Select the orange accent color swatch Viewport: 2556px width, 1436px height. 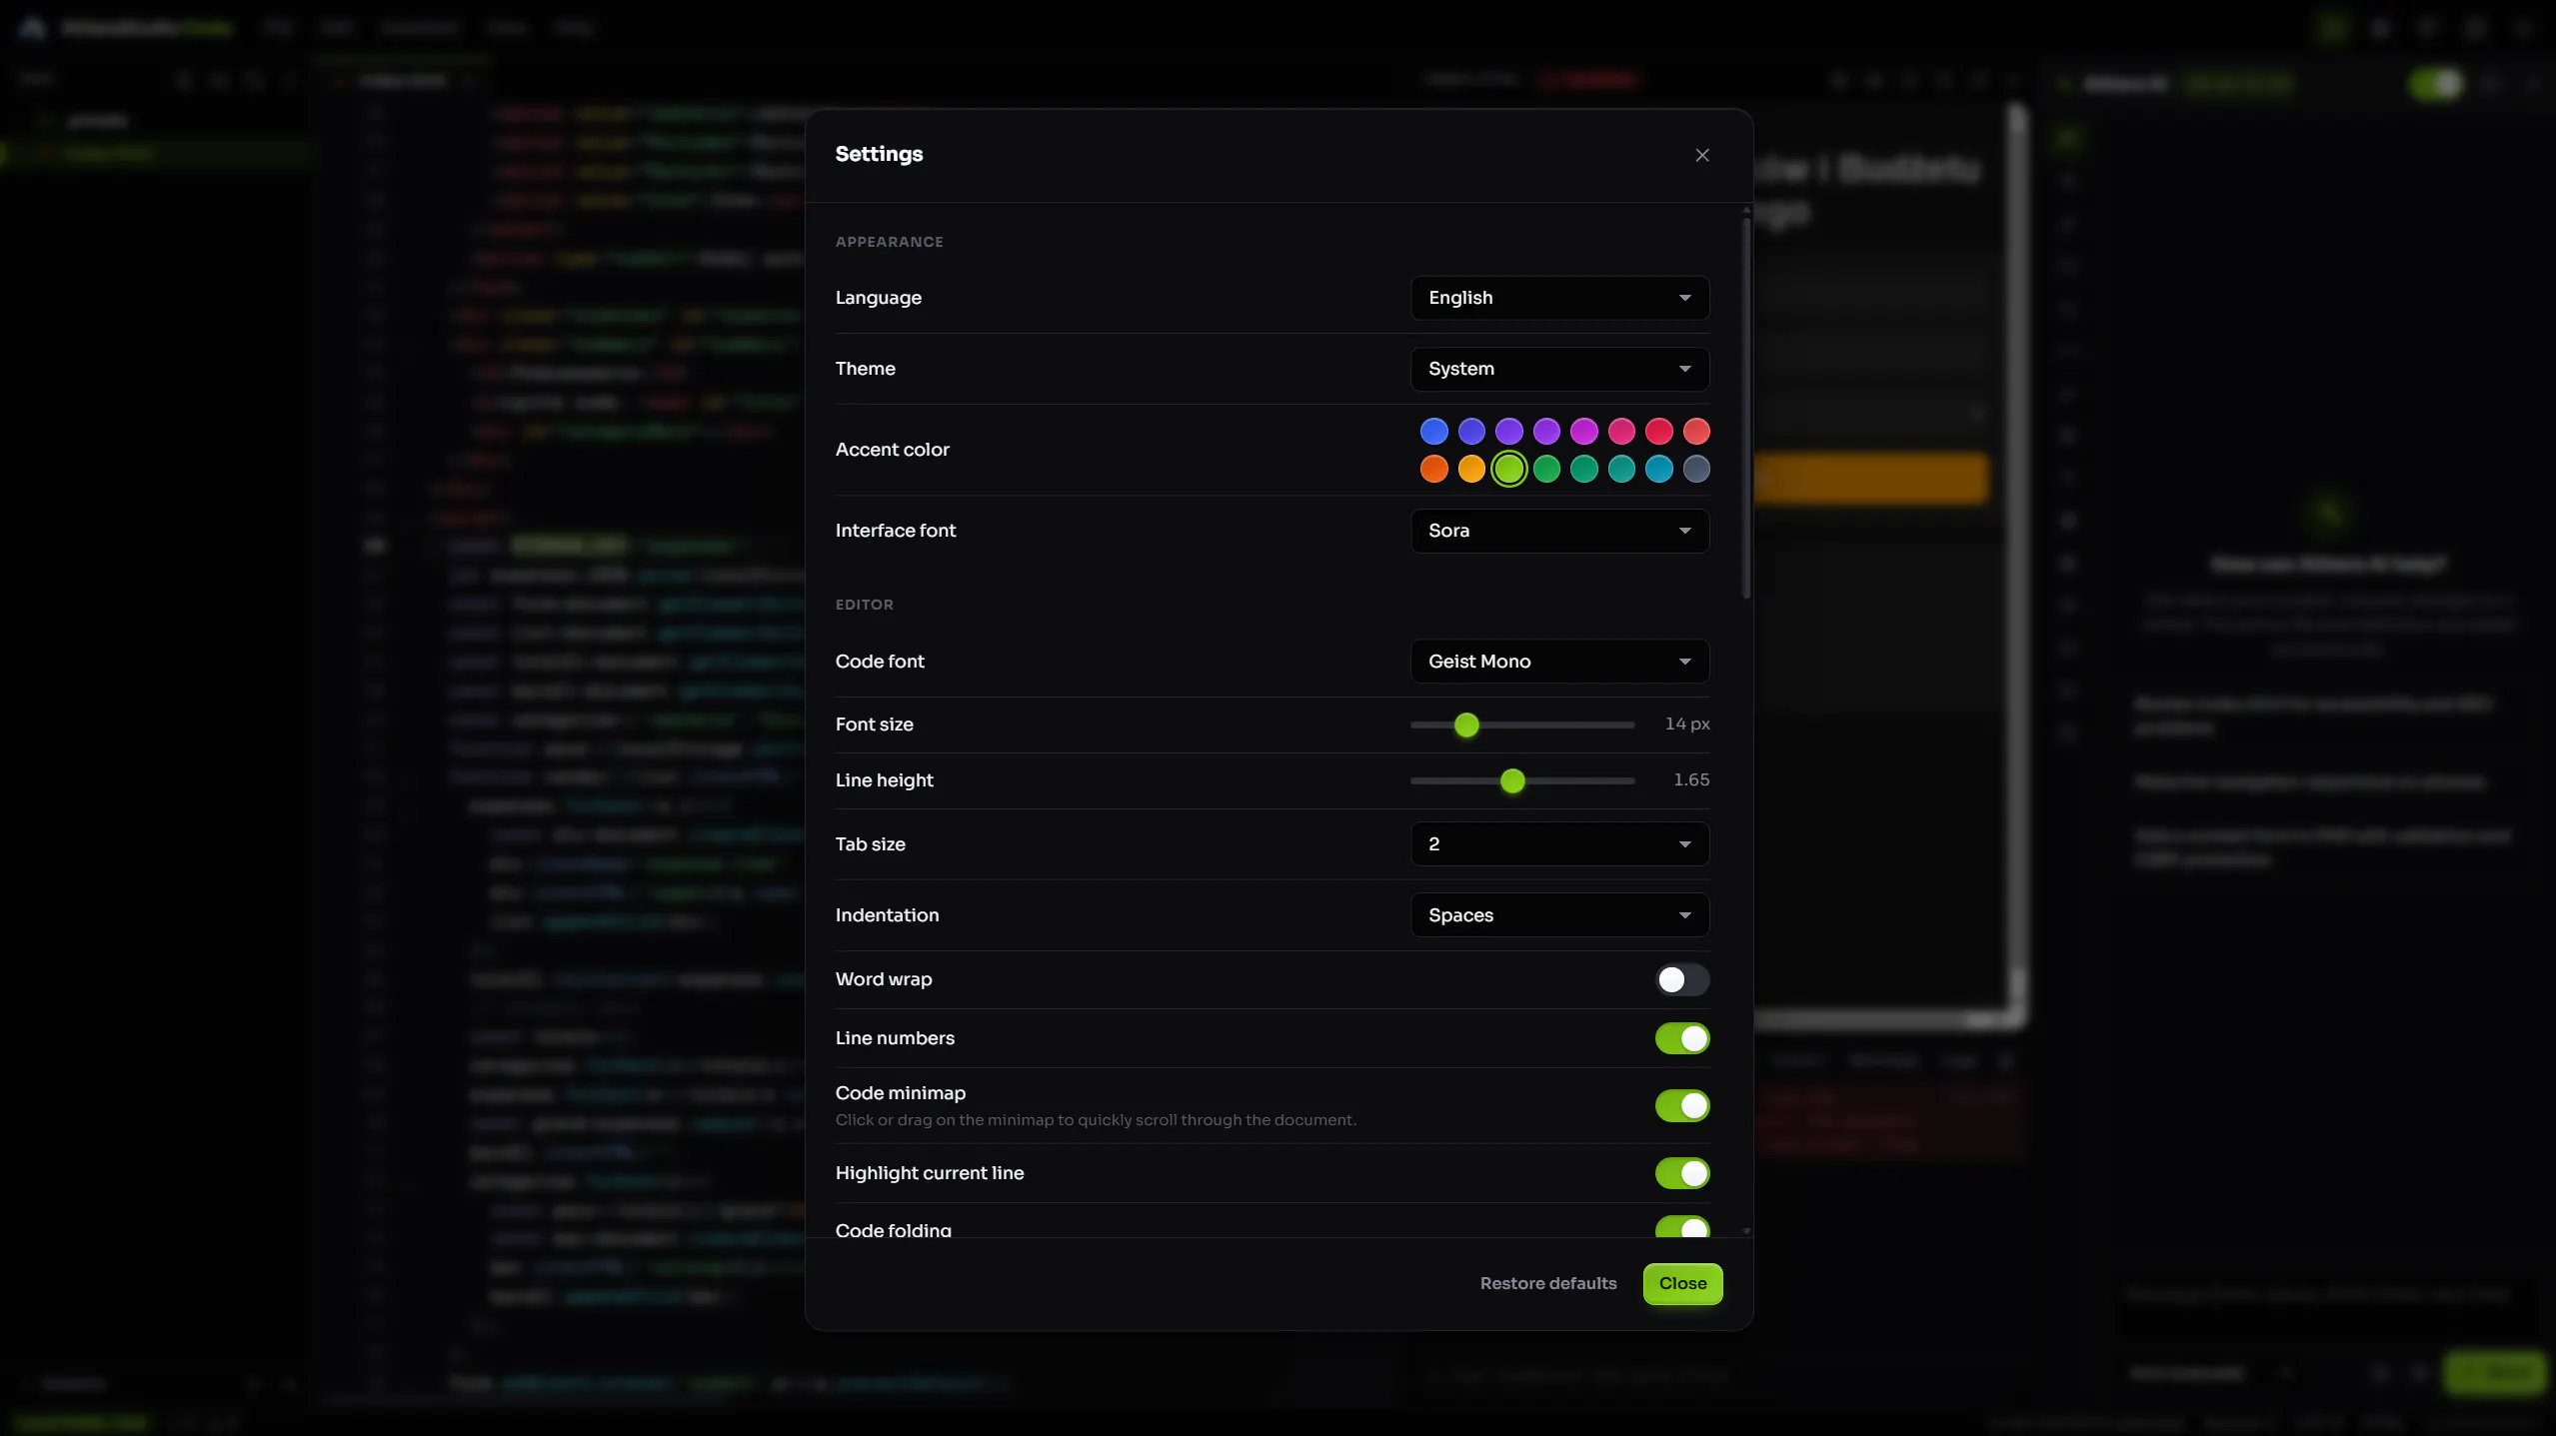pos(1433,470)
